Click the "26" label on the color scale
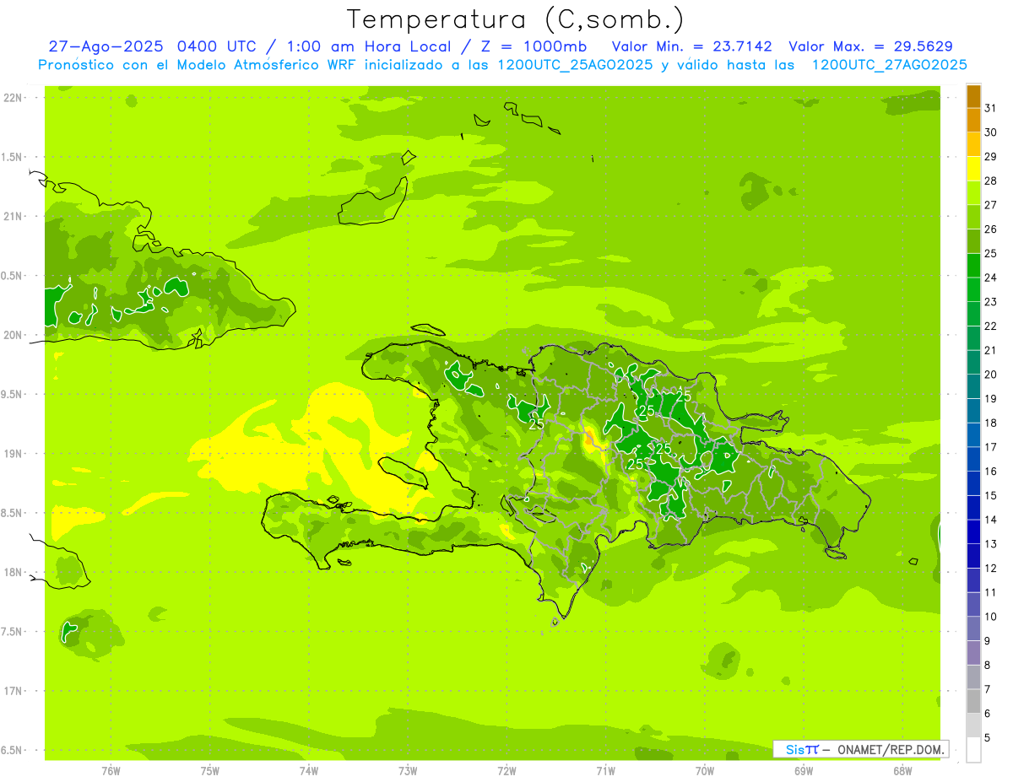Screen dimensions: 1013x782 (991, 229)
